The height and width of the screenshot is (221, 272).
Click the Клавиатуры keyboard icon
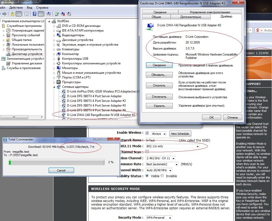59,49
